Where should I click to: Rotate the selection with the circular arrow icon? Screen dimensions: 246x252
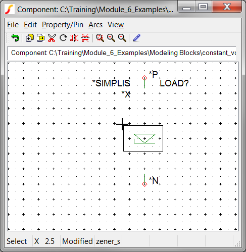[63, 38]
